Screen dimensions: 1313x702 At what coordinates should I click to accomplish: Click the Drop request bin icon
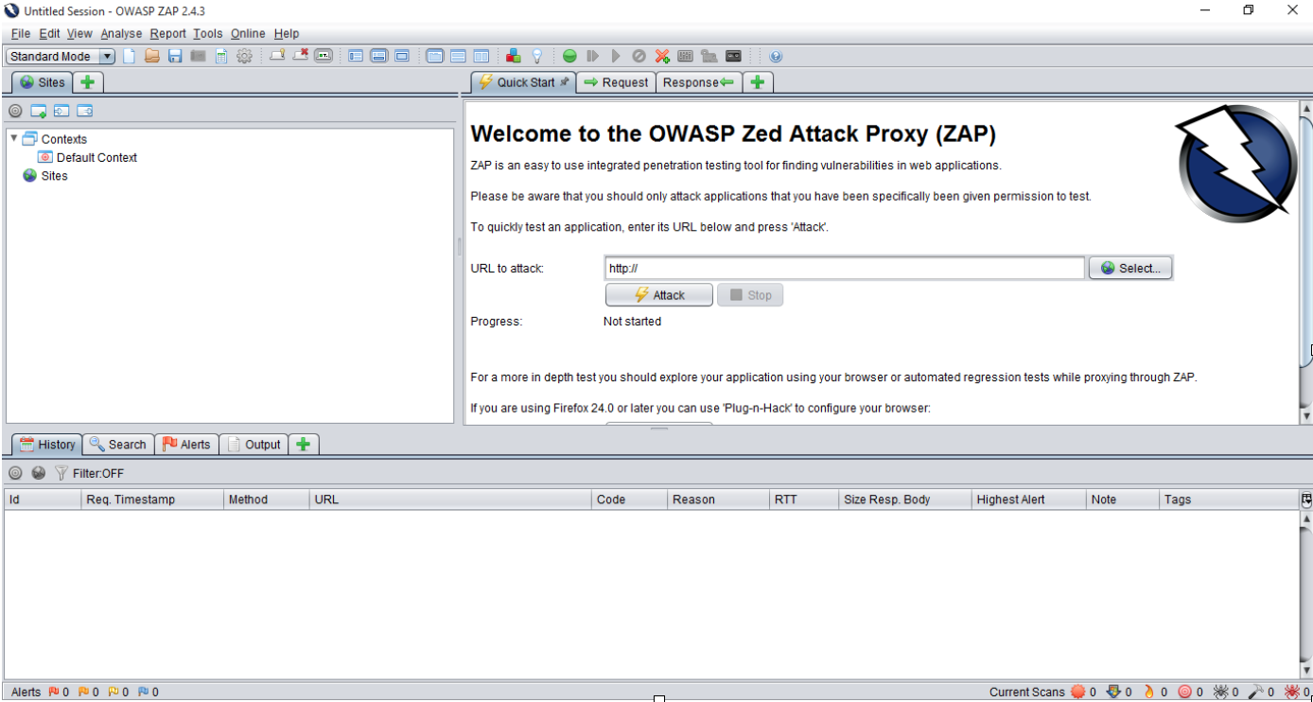(x=639, y=57)
